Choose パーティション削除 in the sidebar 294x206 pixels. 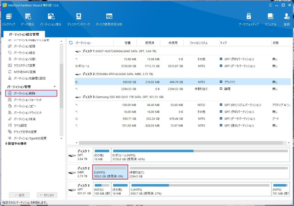coord(31,93)
